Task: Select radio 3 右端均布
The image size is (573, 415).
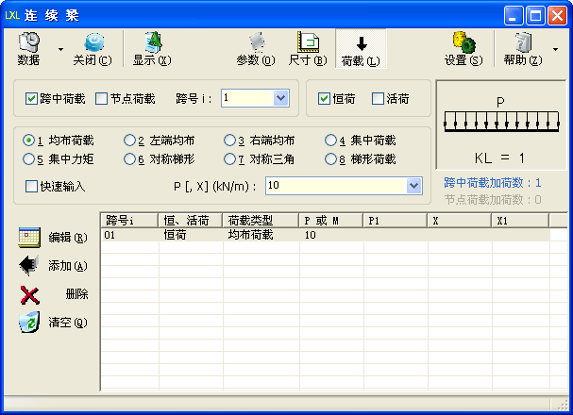Action: tap(229, 141)
